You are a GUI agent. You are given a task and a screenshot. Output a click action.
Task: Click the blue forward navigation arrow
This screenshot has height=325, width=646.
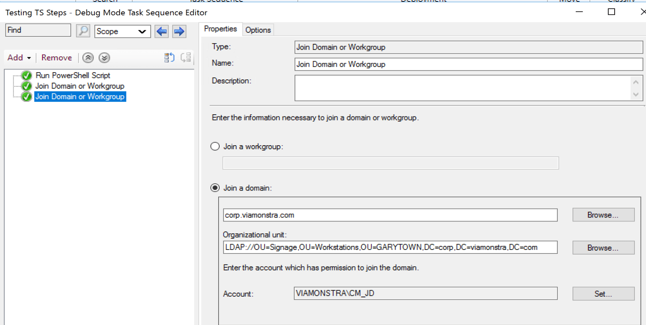coord(179,31)
